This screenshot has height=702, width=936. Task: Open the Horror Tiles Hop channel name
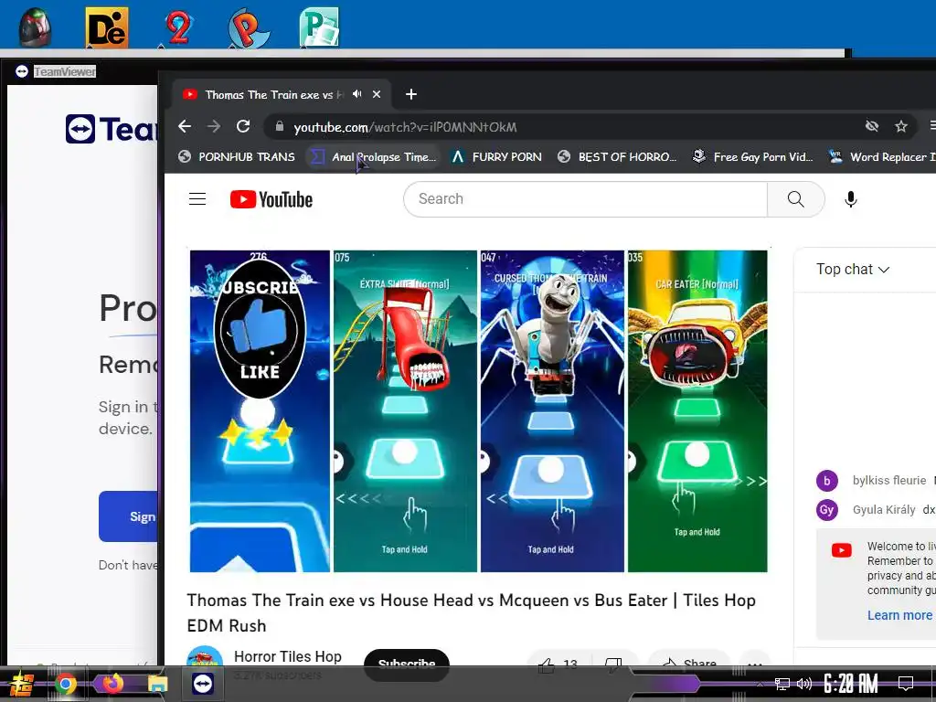pos(287,656)
